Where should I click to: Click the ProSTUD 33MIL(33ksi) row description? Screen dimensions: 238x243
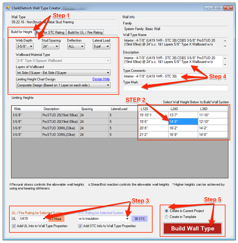60,135
